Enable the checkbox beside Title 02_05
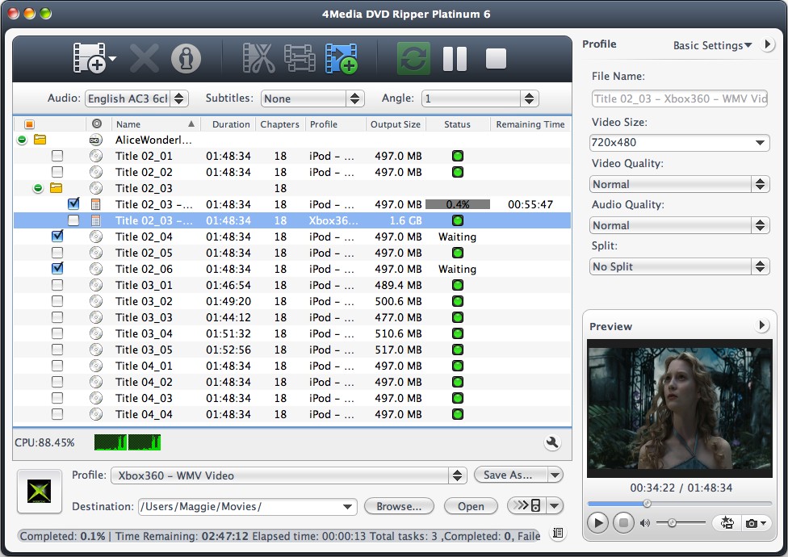The height and width of the screenshot is (557, 788). click(x=57, y=253)
